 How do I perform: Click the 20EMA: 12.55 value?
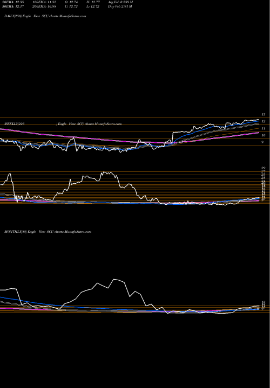(x=14, y=2)
